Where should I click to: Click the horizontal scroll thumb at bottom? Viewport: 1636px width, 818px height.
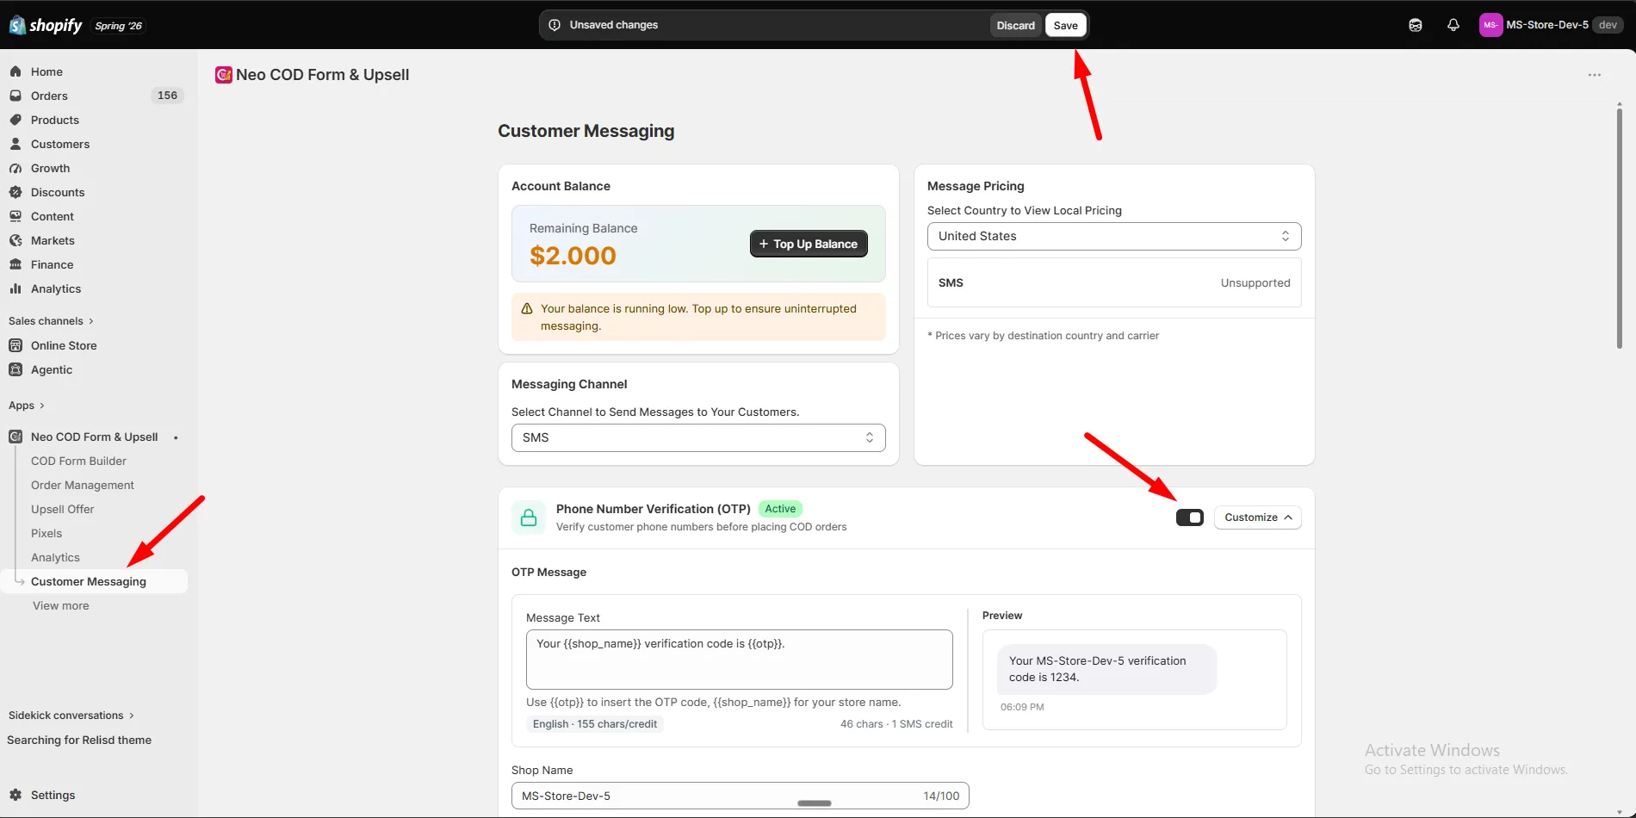(x=815, y=803)
